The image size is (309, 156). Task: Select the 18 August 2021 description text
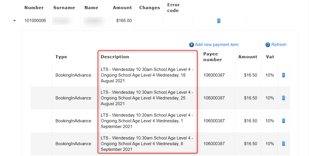pyautogui.click(x=147, y=75)
